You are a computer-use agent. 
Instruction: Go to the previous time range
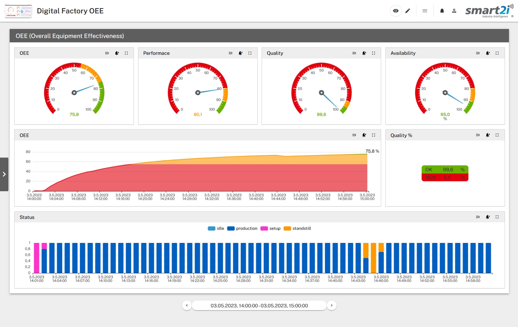pos(187,306)
